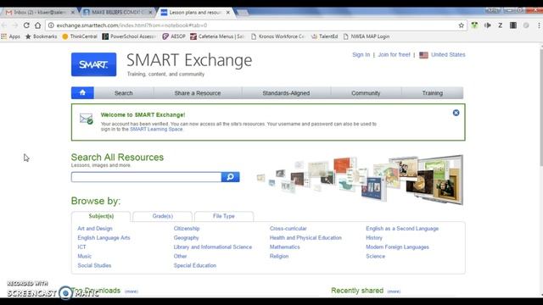Click the Search All Resources text field
The height and width of the screenshot is (305, 543).
(x=146, y=177)
